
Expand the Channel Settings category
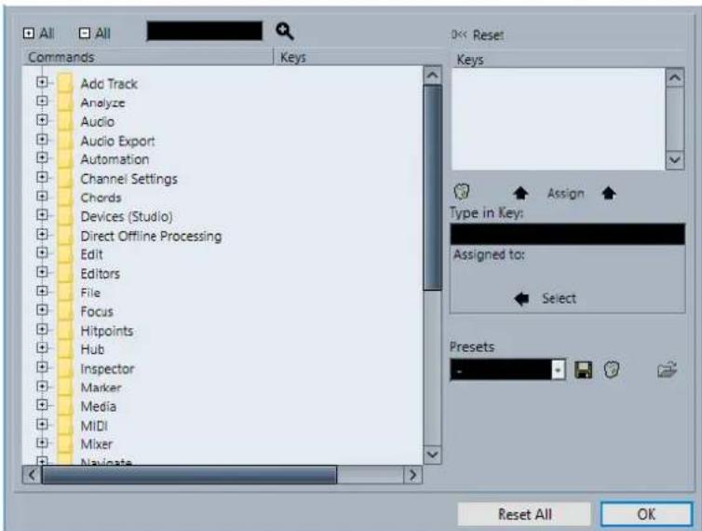pos(42,177)
